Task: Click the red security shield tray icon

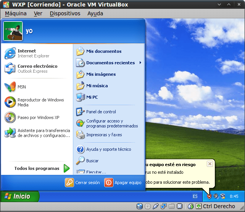Action: click(x=209, y=196)
